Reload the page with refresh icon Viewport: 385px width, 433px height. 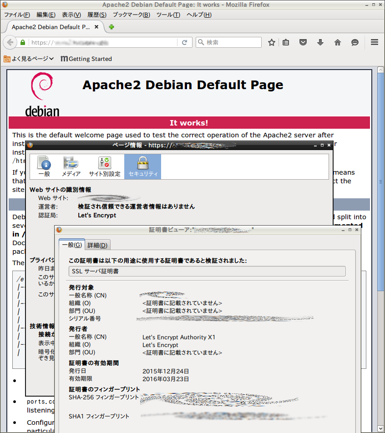(x=185, y=43)
